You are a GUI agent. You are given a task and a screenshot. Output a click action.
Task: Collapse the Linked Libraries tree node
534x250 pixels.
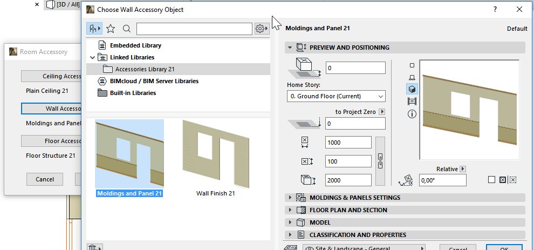pyautogui.click(x=93, y=57)
